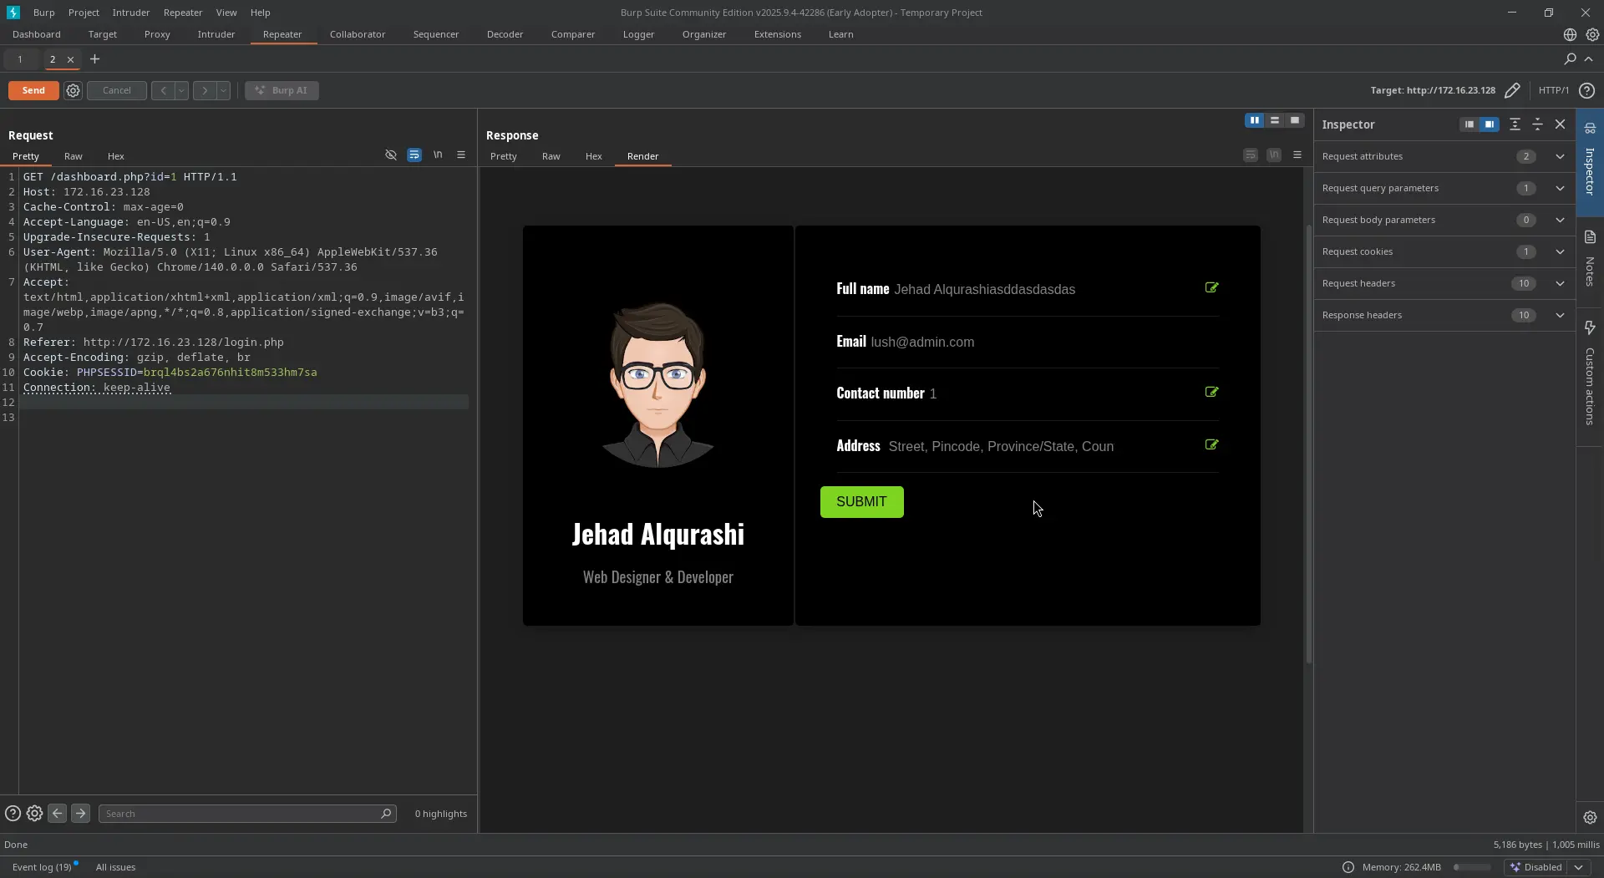
Task: Click the edit icon beside Full name
Action: pos(1211,288)
